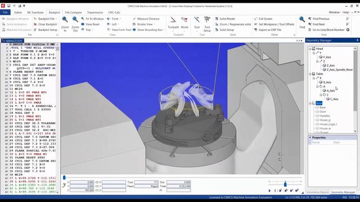Switch to the Editor ribbon tab
Viewport: 360px width, 202px height.
(18, 12)
